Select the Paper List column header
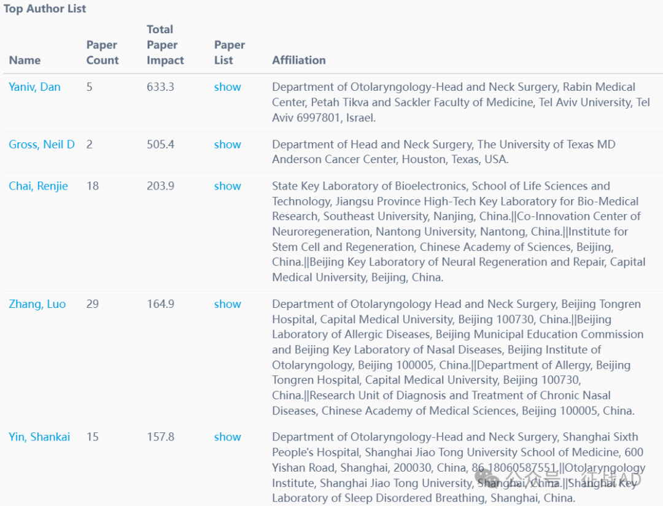 [x=230, y=52]
